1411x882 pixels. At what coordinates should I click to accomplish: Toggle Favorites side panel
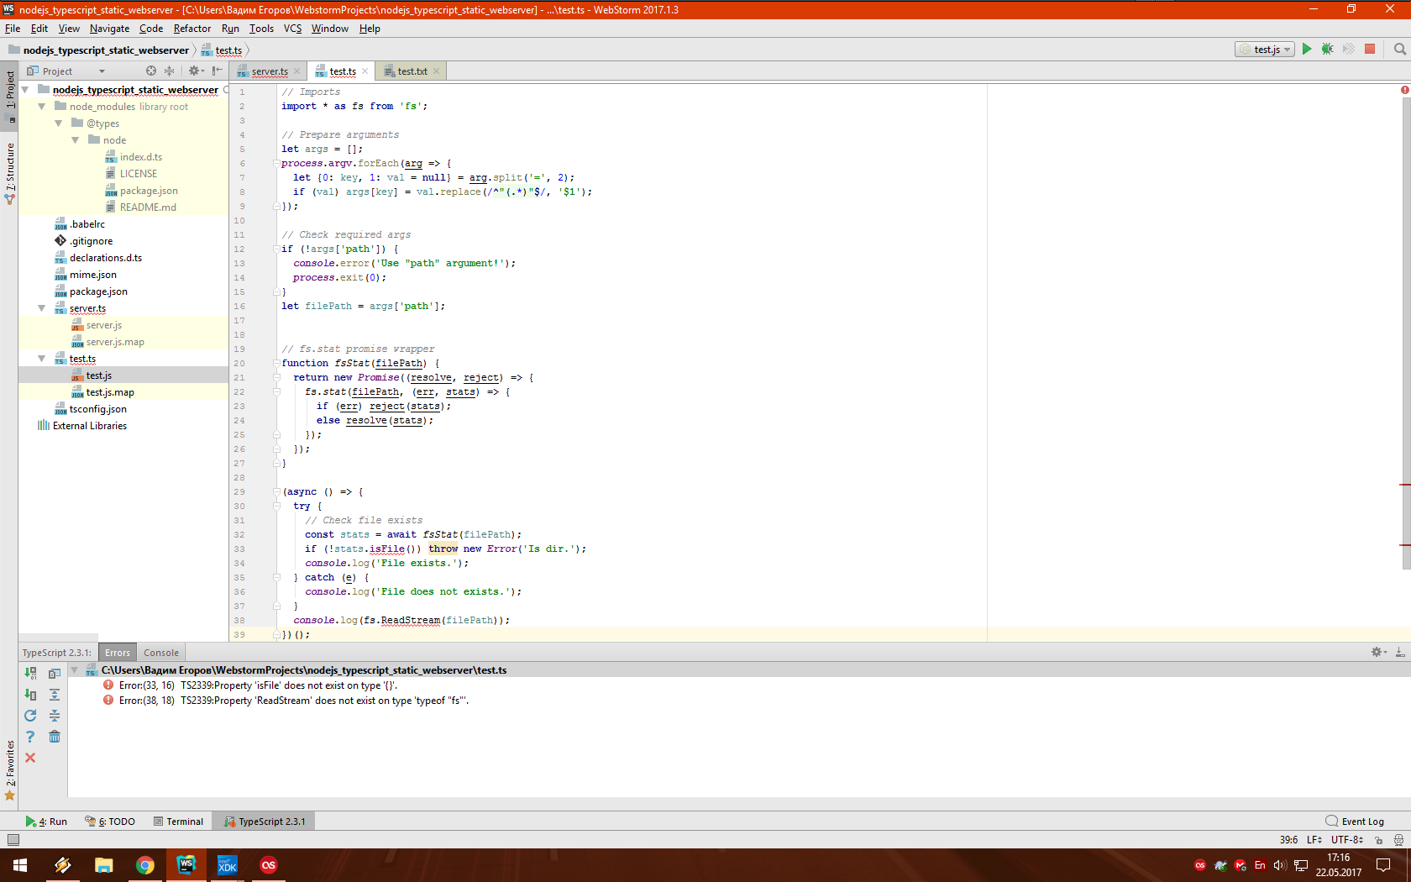pos(10,770)
